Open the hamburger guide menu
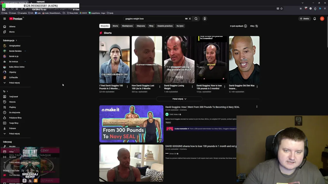 point(4,19)
